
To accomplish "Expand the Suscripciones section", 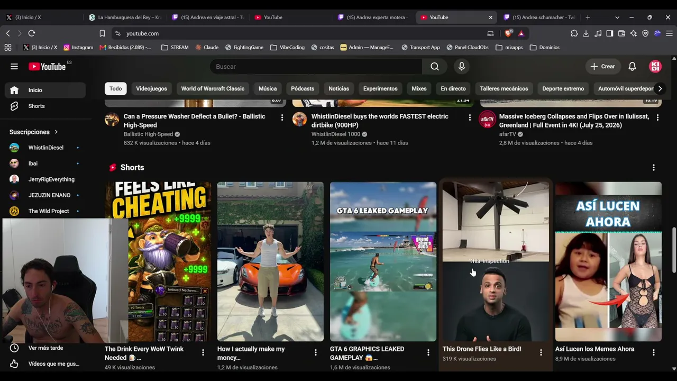I will pos(34,132).
